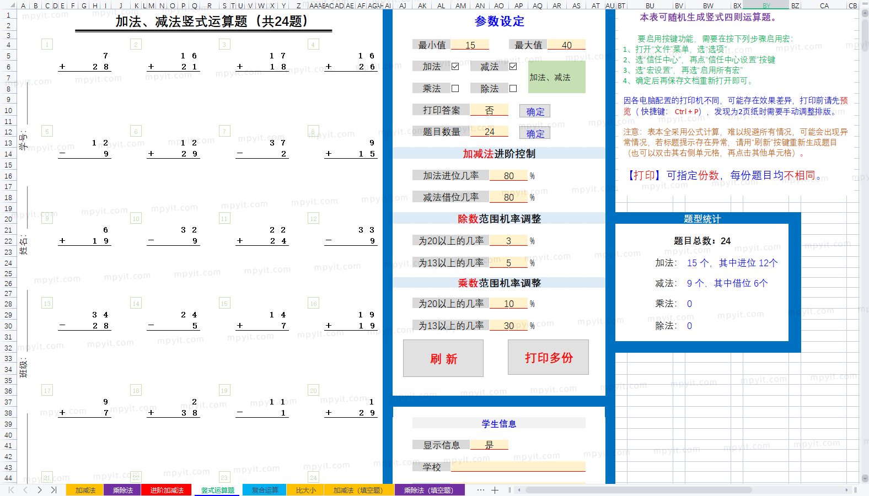Viewport: 869px width, 496px height.
Task: Select the 打印答案 value cell 否
Action: pyautogui.click(x=489, y=110)
